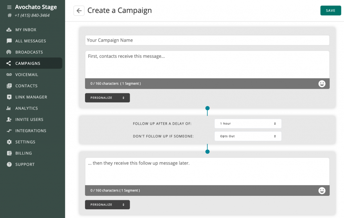Go to Contacts in sidebar
The height and width of the screenshot is (218, 344).
point(26,86)
